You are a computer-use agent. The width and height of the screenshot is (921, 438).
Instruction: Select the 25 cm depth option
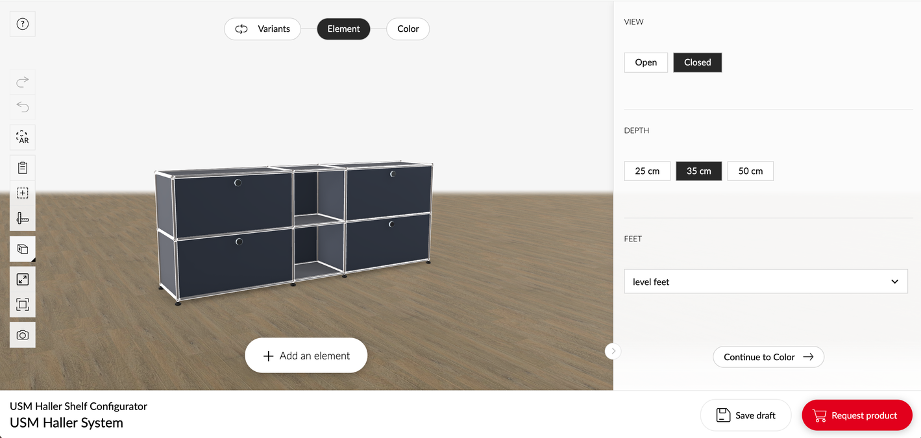[646, 171]
